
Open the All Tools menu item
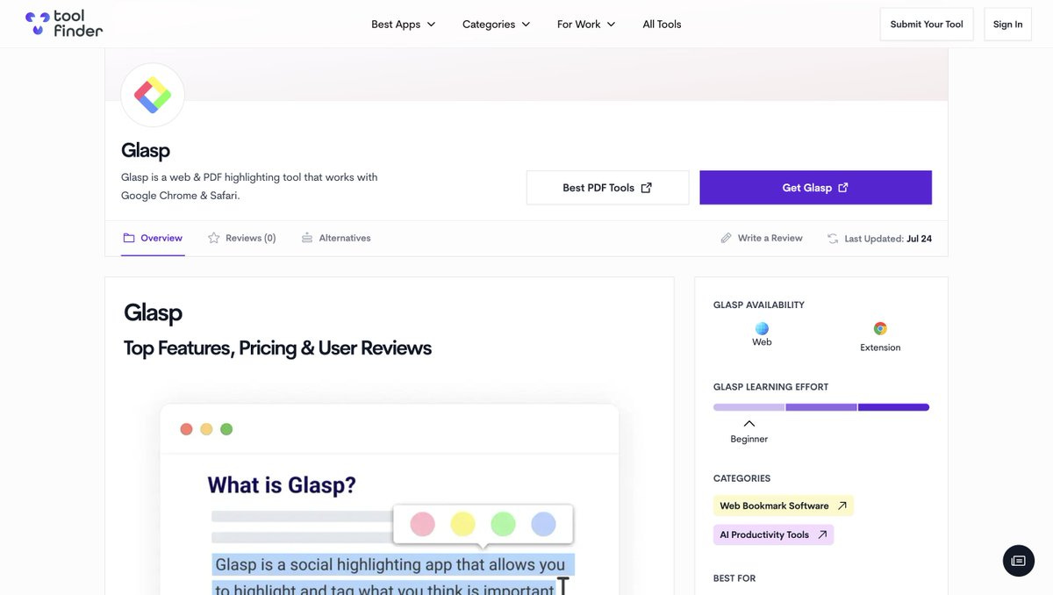click(x=662, y=24)
